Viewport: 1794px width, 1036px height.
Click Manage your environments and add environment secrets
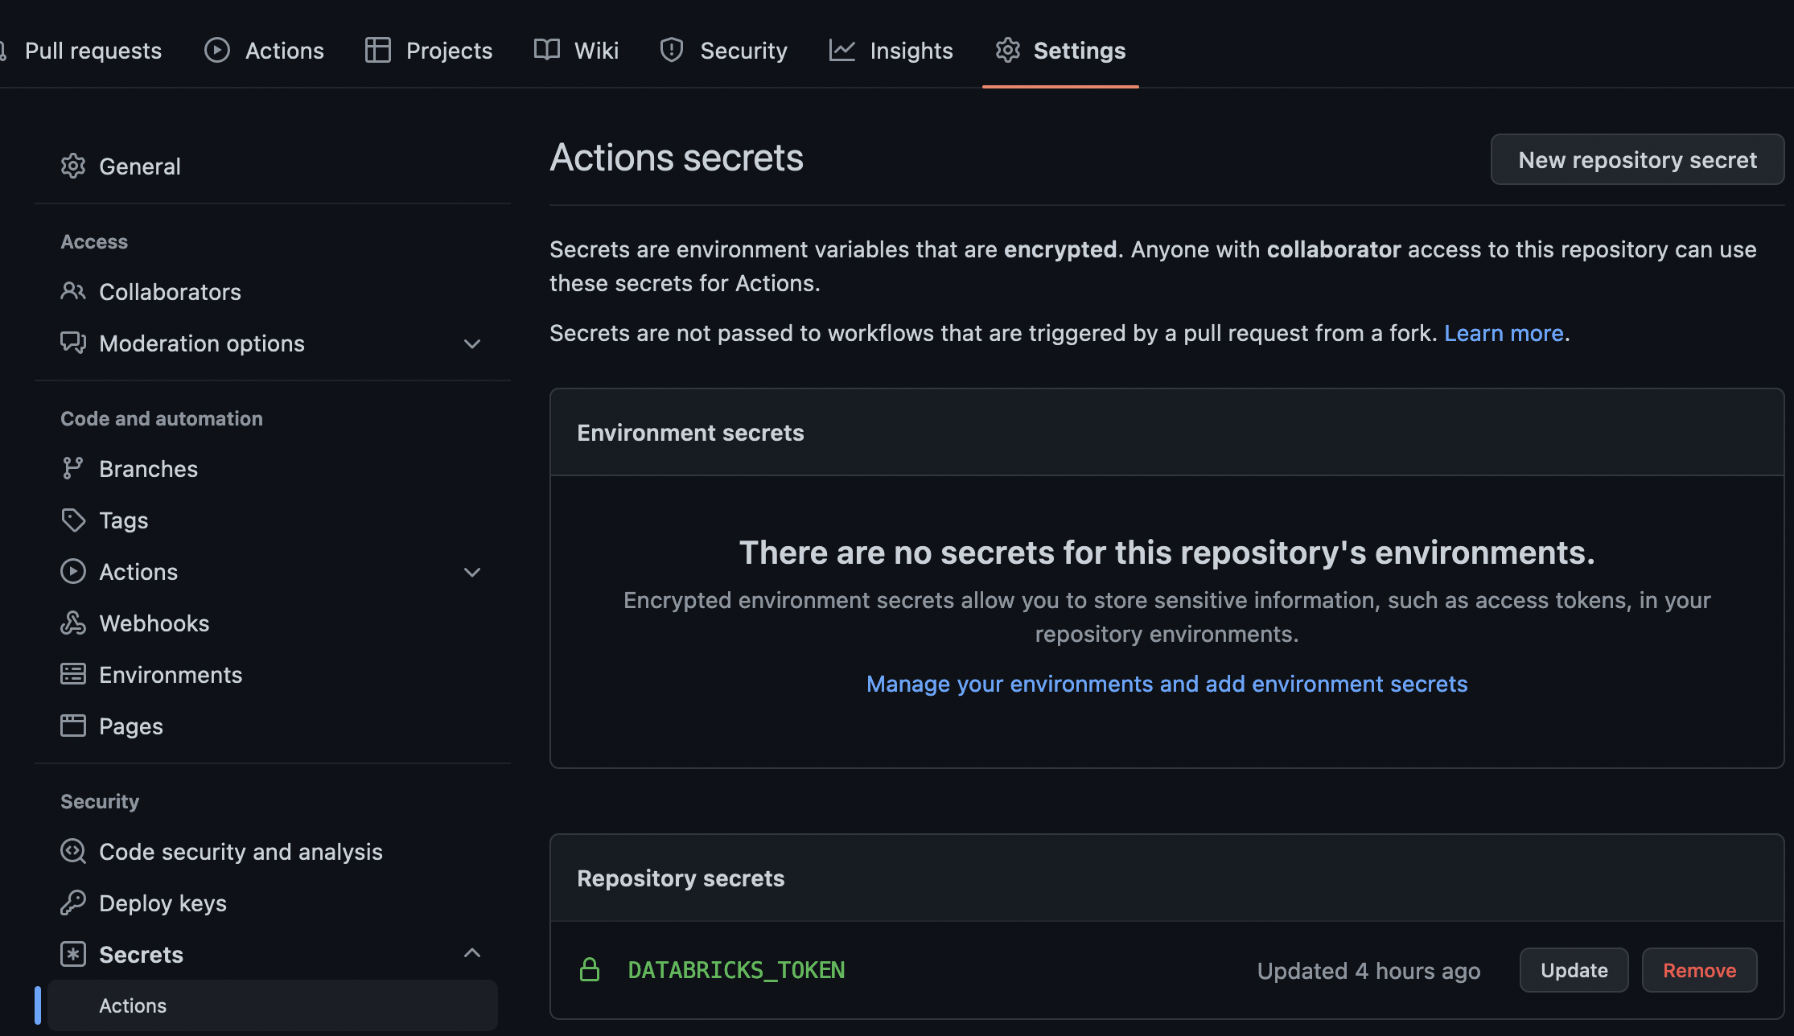tap(1166, 684)
